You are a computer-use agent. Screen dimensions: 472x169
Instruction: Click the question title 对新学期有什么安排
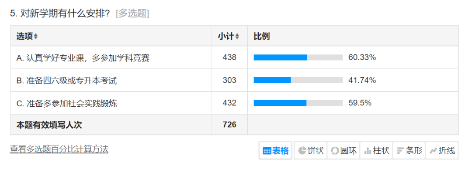[64, 14]
